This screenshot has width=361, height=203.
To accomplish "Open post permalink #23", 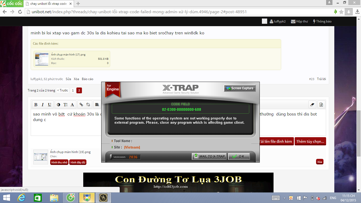I will (312, 79).
